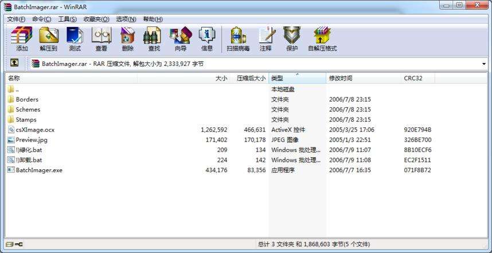
Task: Click the !)卸载.bat file icon
Action: coord(11,159)
